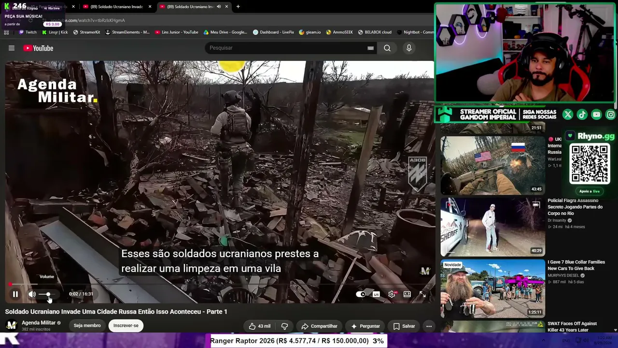Mute the video with speaker icon
The image size is (618, 348).
(x=32, y=294)
